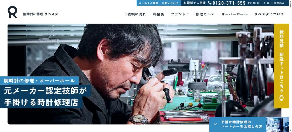
Task: Click the page vertical scrollbar thumb
Action: pos(291,5)
